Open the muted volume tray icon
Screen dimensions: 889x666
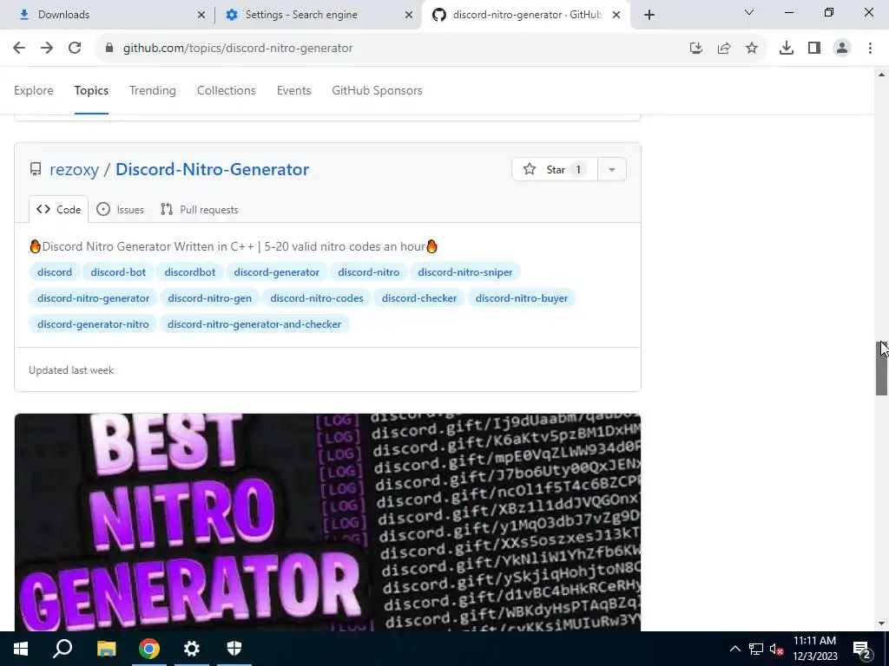pos(776,649)
